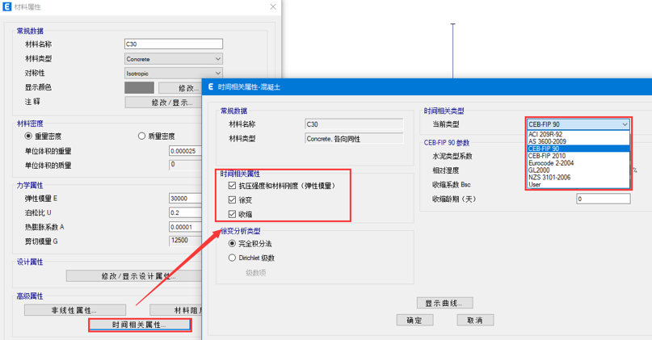Click the 热膨胀系数 A field
This screenshot has height=340, width=652.
tap(186, 227)
